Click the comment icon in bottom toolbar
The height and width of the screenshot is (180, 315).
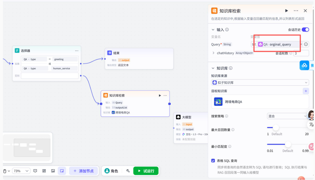pos(35,171)
